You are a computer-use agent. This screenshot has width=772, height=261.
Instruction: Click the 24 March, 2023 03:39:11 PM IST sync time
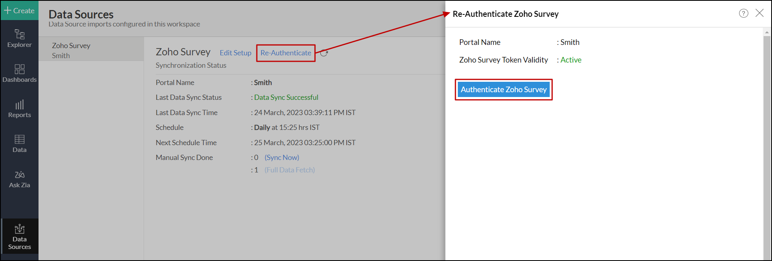pyautogui.click(x=305, y=113)
